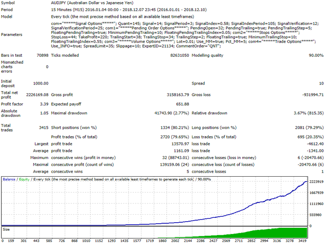Click the Ticks modelled value 82631050

[179, 55]
